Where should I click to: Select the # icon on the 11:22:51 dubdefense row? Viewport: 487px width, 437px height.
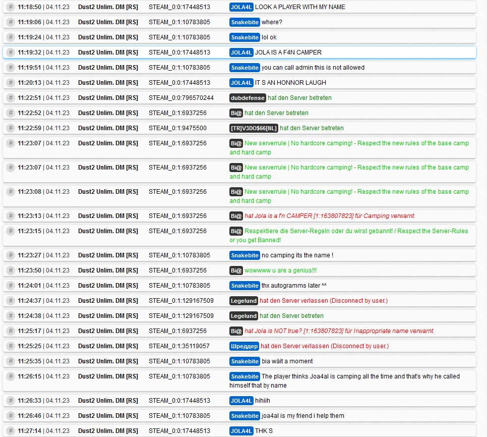11,98
